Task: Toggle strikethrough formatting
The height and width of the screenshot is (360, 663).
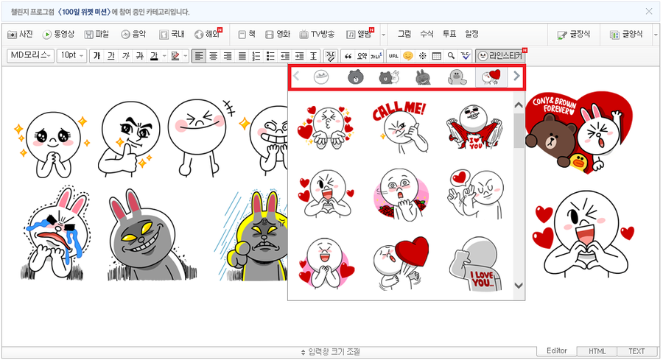Action: (x=140, y=56)
